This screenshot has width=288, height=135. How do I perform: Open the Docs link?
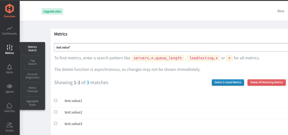(280, 11)
